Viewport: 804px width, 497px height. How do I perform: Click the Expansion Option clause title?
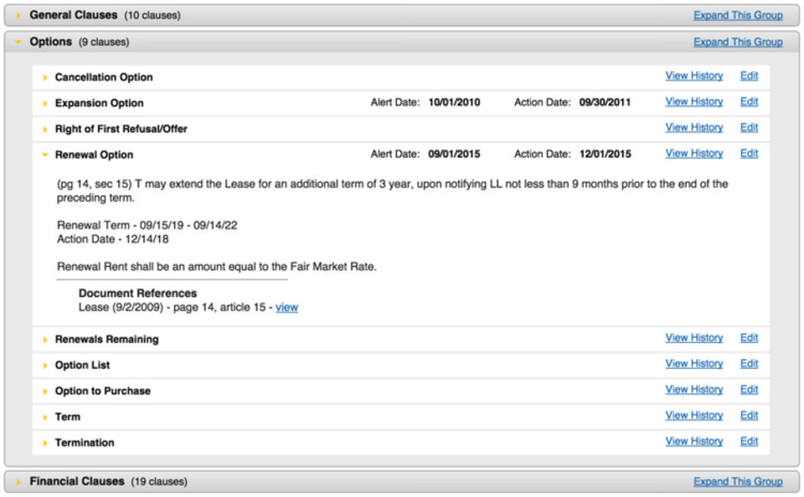(x=100, y=104)
